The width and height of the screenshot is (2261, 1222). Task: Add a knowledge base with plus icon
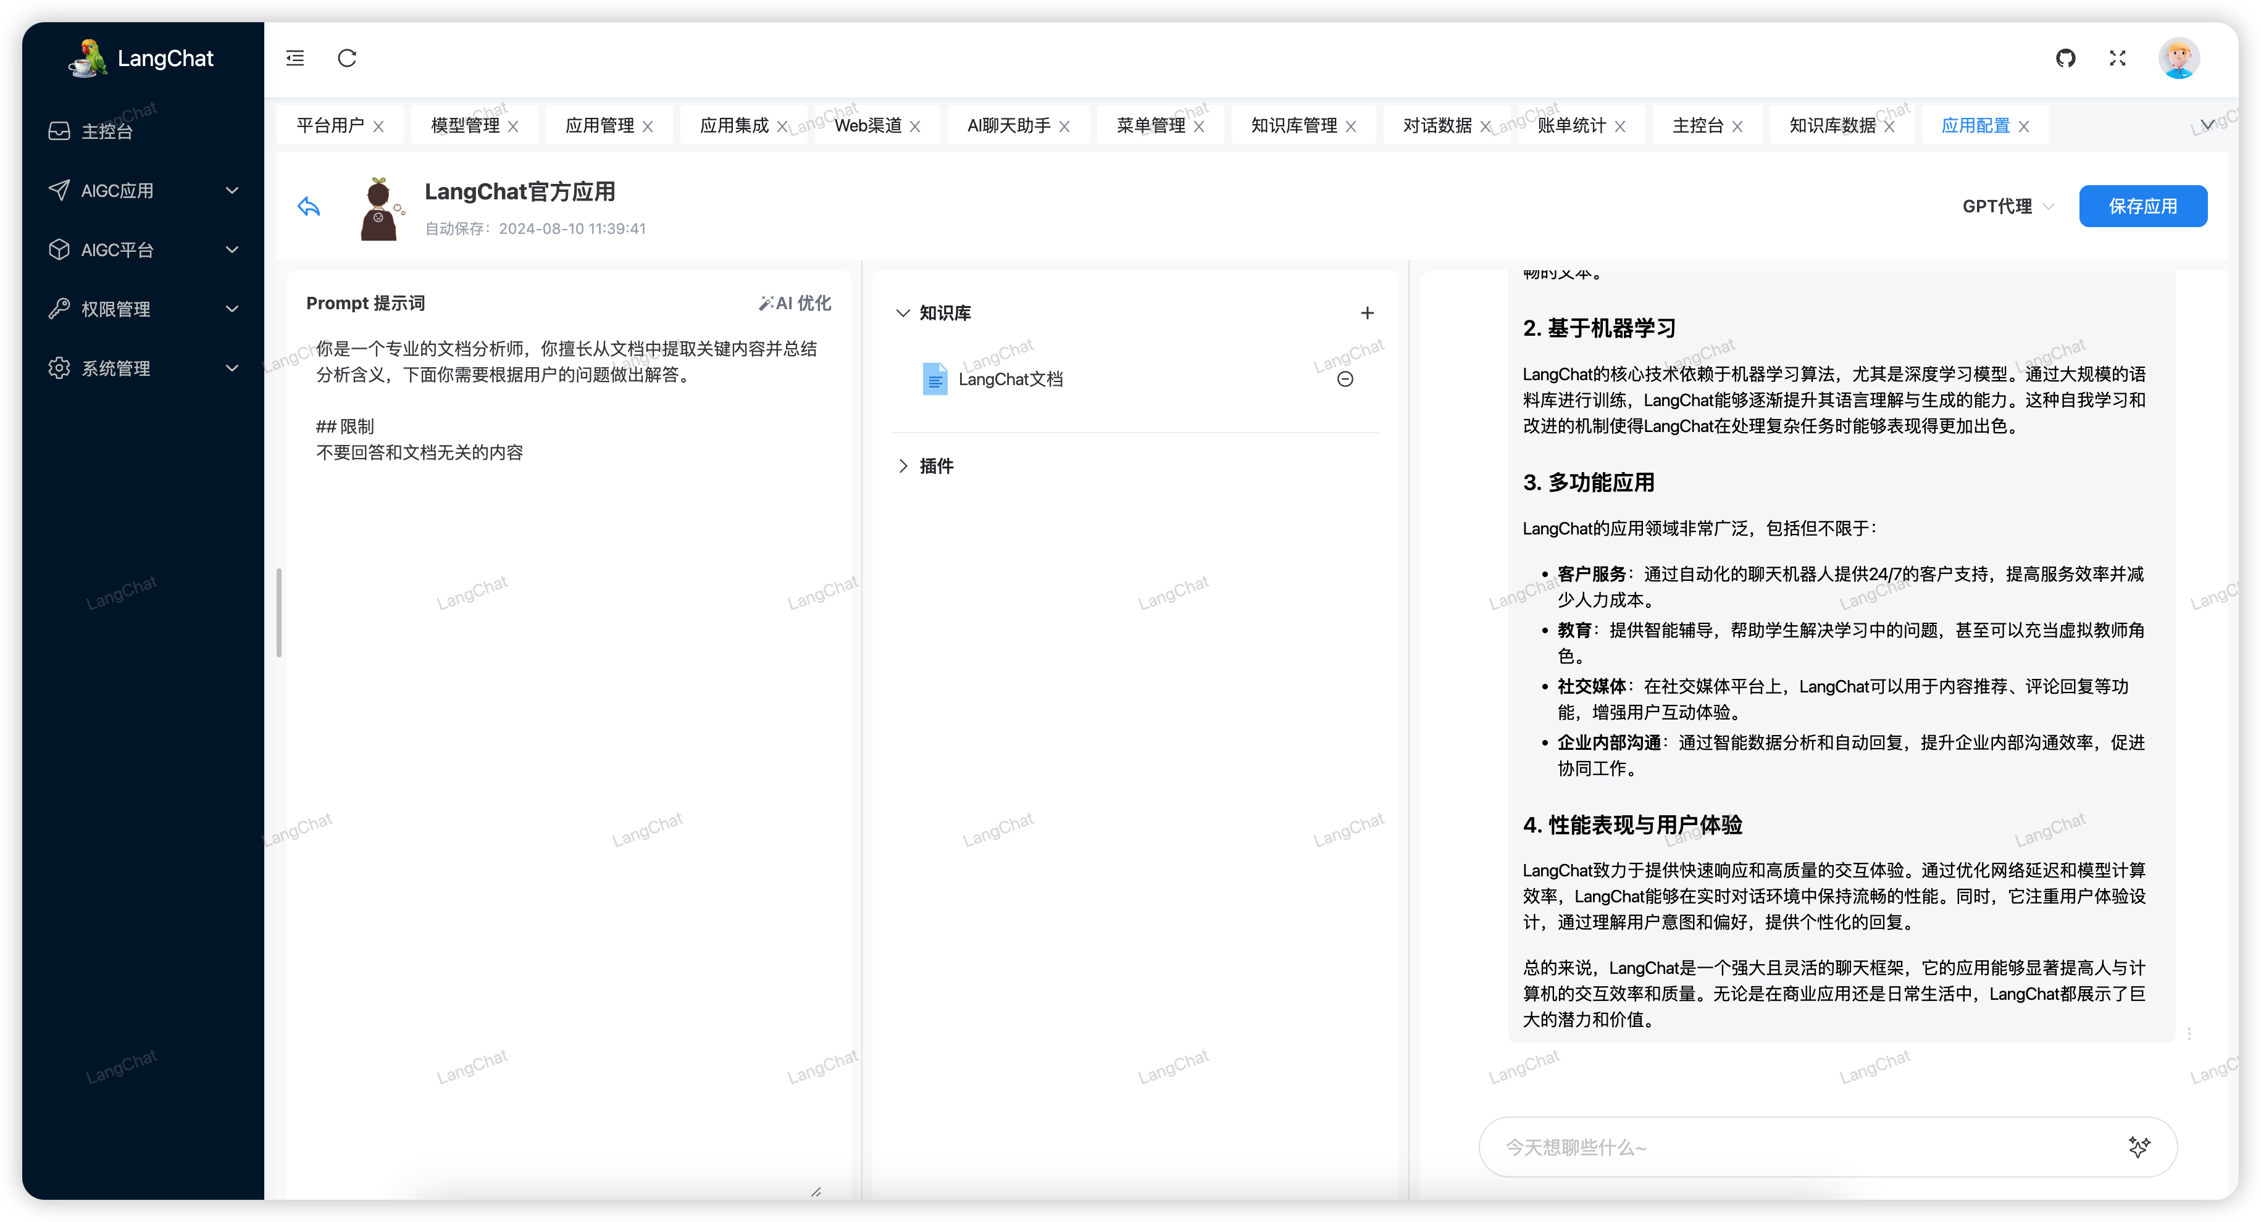(1366, 313)
